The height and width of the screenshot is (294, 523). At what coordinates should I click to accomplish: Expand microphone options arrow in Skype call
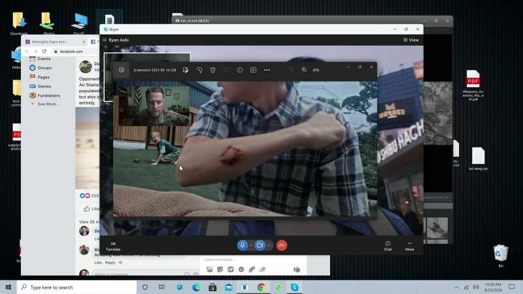251,246
